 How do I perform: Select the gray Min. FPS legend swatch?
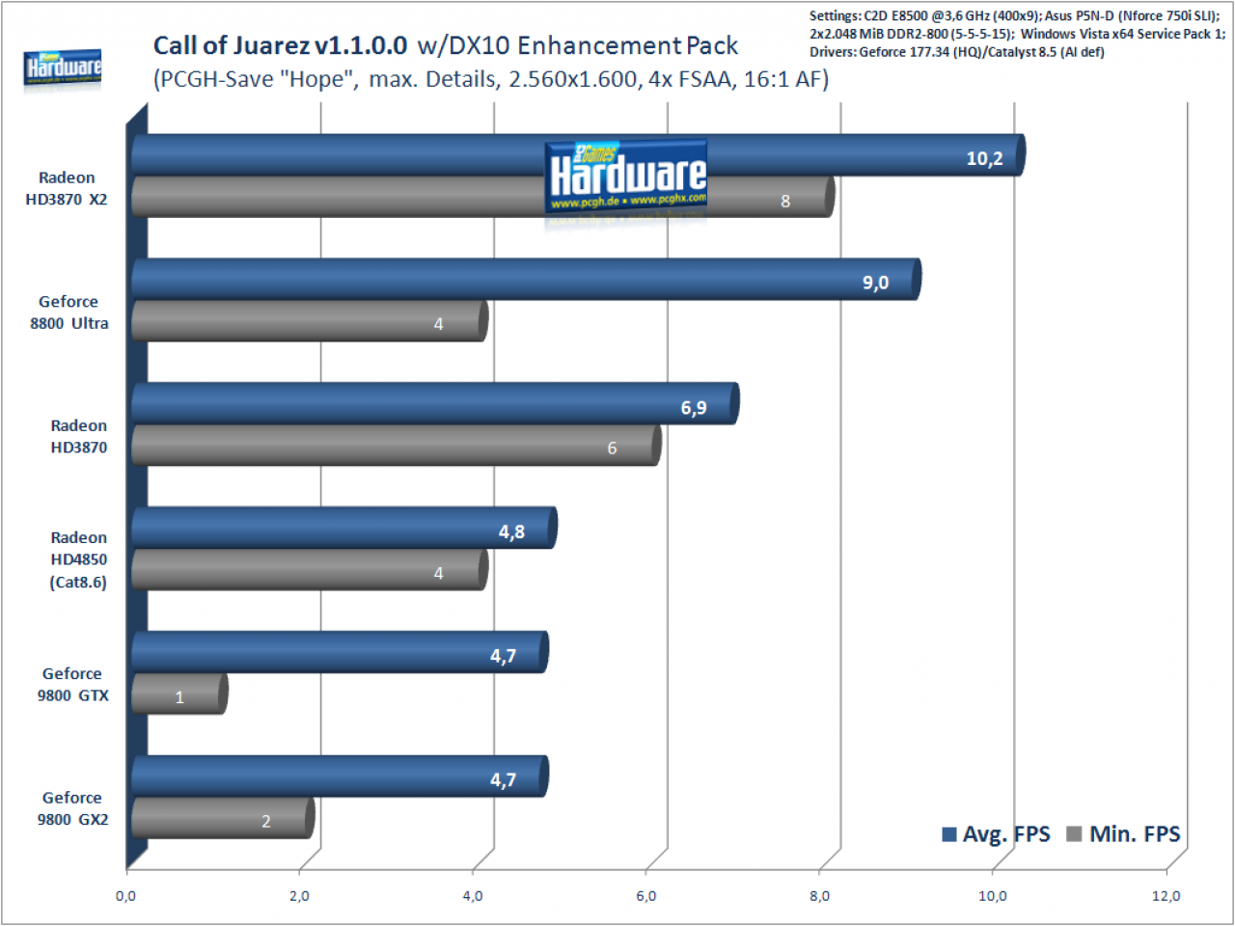(x=1074, y=834)
